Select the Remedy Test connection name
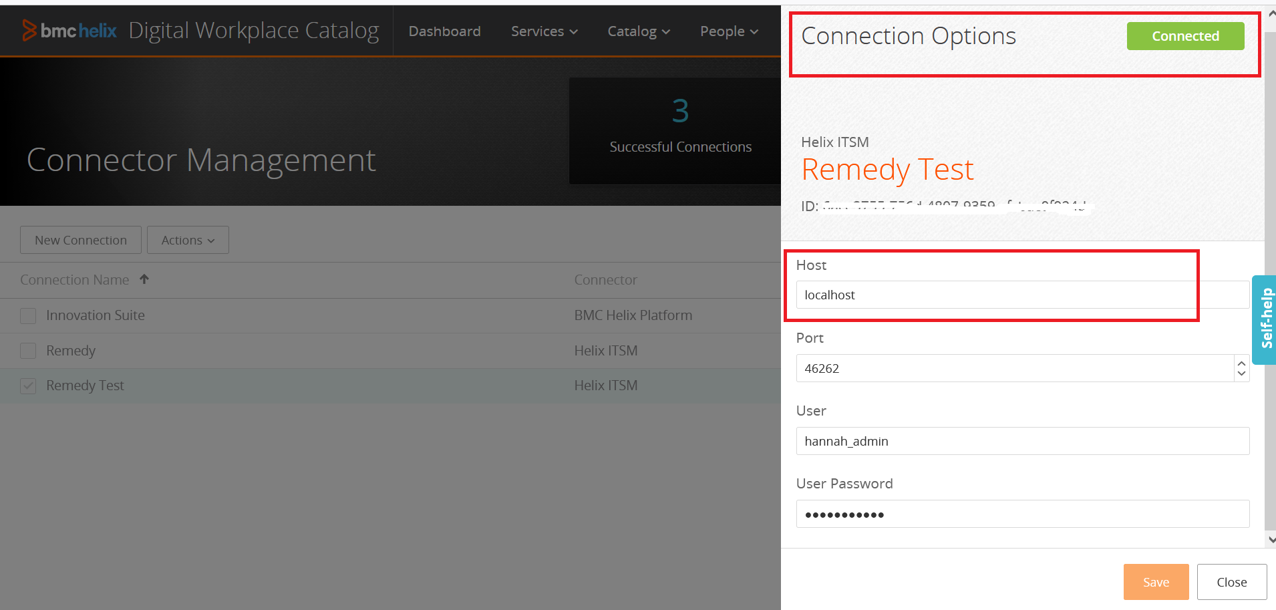Viewport: 1276px width, 610px height. coord(85,386)
